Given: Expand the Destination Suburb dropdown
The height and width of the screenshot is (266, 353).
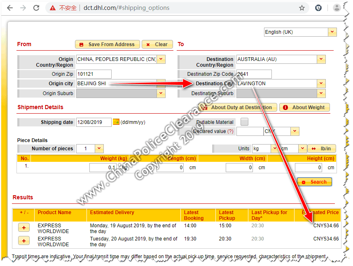Looking at the screenshot, I should [321, 93].
